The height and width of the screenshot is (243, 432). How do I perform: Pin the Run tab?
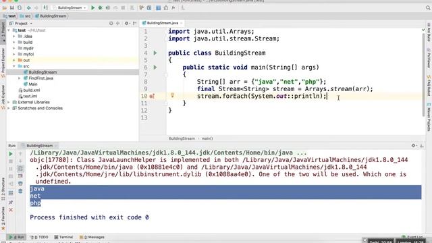pos(11,202)
